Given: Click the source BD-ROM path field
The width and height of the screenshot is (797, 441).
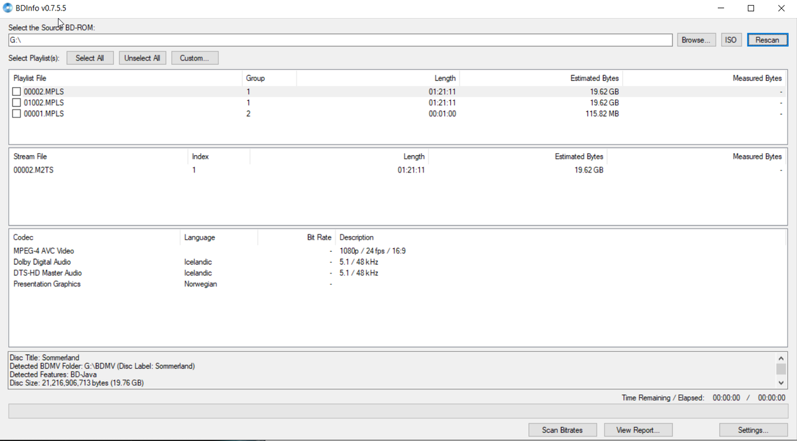Looking at the screenshot, I should pos(340,40).
